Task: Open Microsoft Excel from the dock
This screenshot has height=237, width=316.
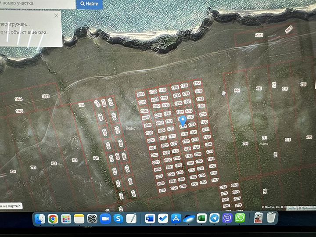Action: click(x=201, y=218)
